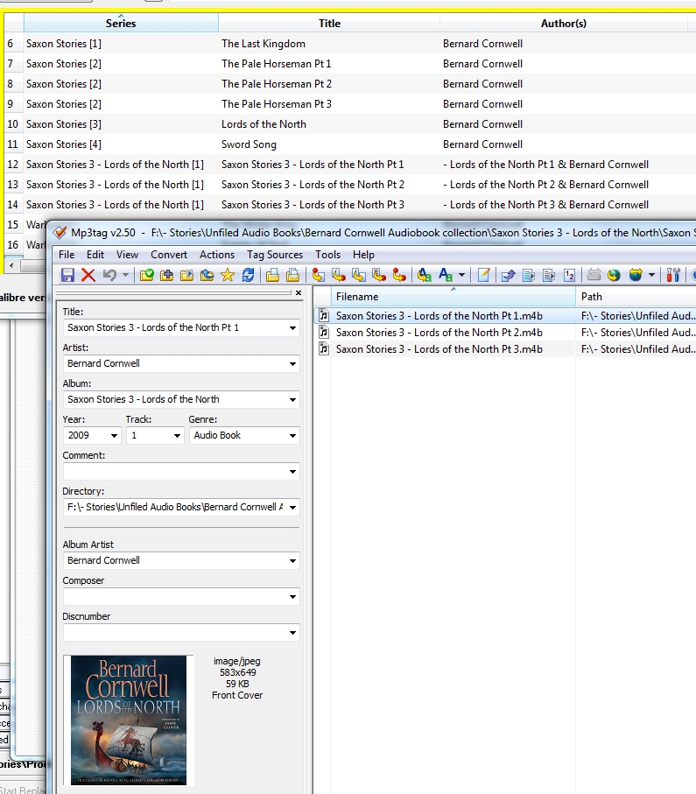
Task: Click the folder icon with blue up arrow
Action: (207, 275)
